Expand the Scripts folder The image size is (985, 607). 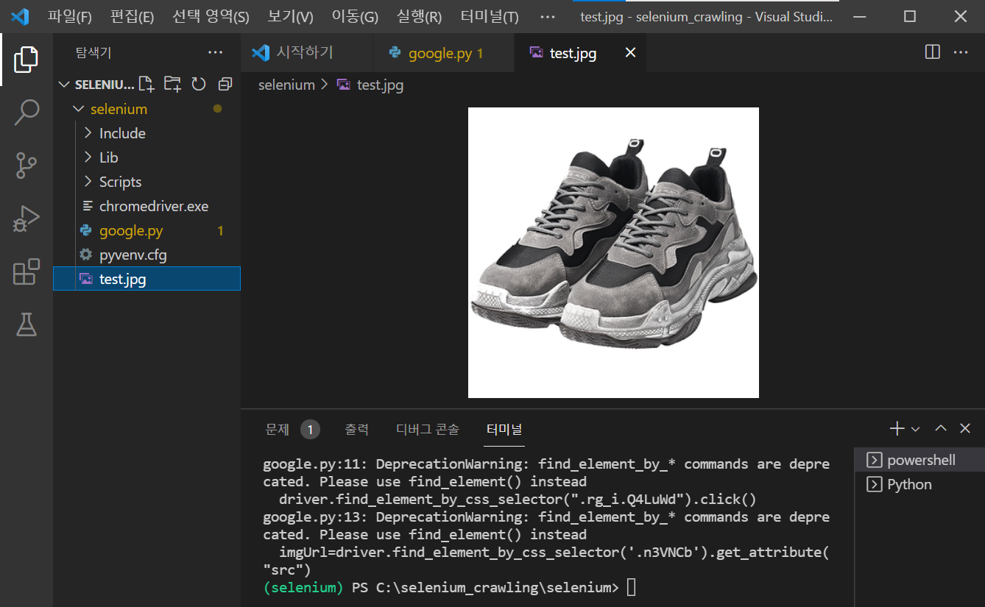[x=146, y=182]
